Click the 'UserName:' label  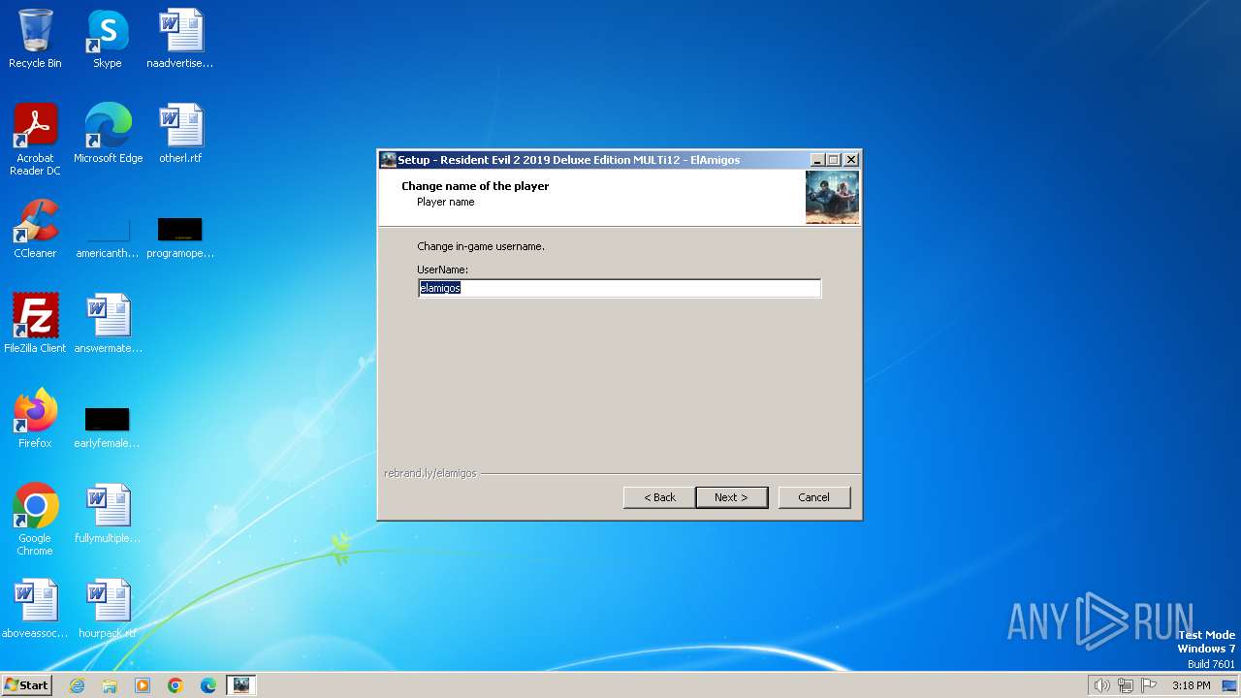pyautogui.click(x=443, y=270)
